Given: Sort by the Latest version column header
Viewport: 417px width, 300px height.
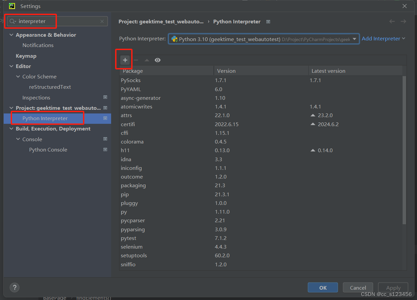Looking at the screenshot, I should click(355, 71).
